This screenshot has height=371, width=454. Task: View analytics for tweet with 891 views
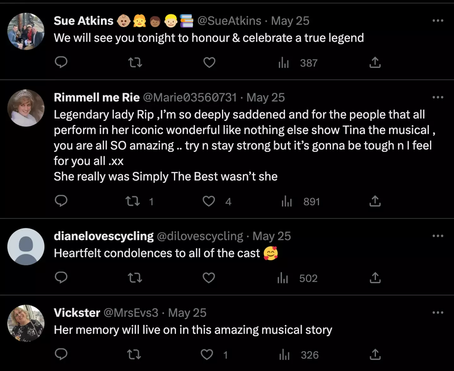287,201
